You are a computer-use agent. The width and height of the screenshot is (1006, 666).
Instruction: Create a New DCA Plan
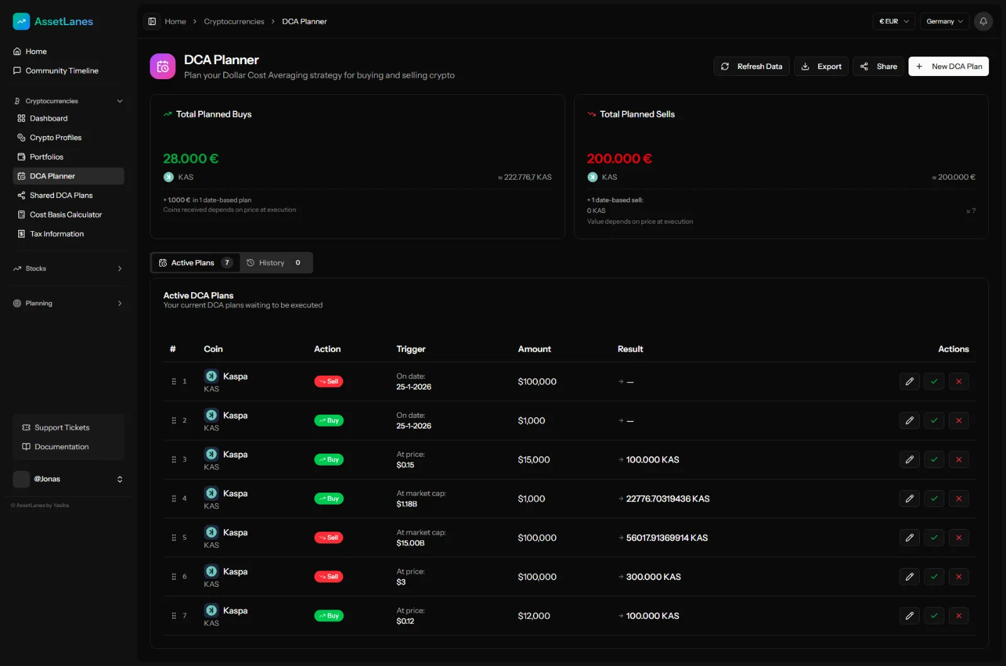pos(949,67)
